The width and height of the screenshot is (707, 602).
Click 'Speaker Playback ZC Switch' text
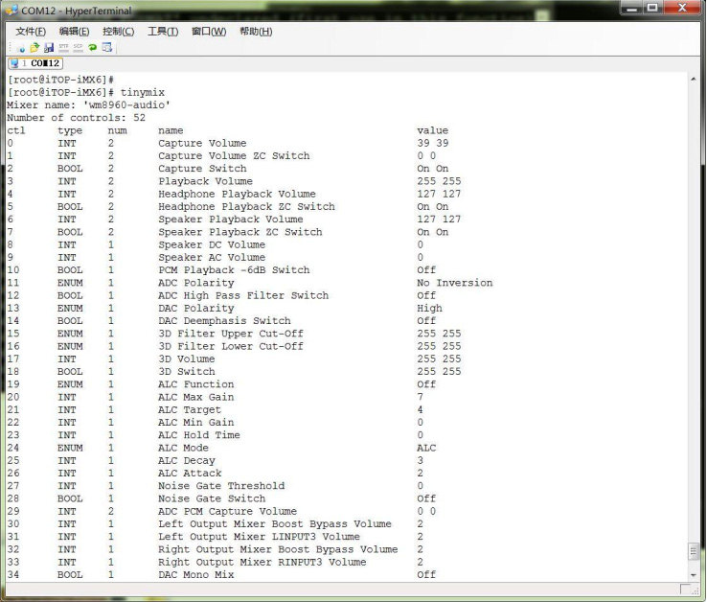pyautogui.click(x=239, y=232)
